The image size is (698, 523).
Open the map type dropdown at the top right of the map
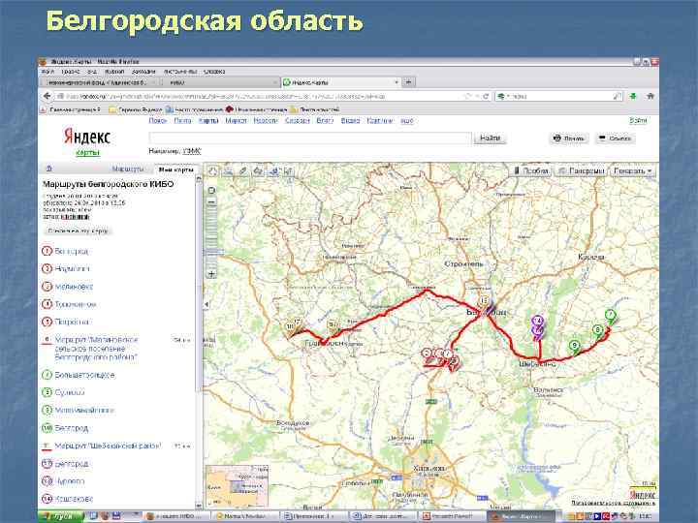[632, 170]
